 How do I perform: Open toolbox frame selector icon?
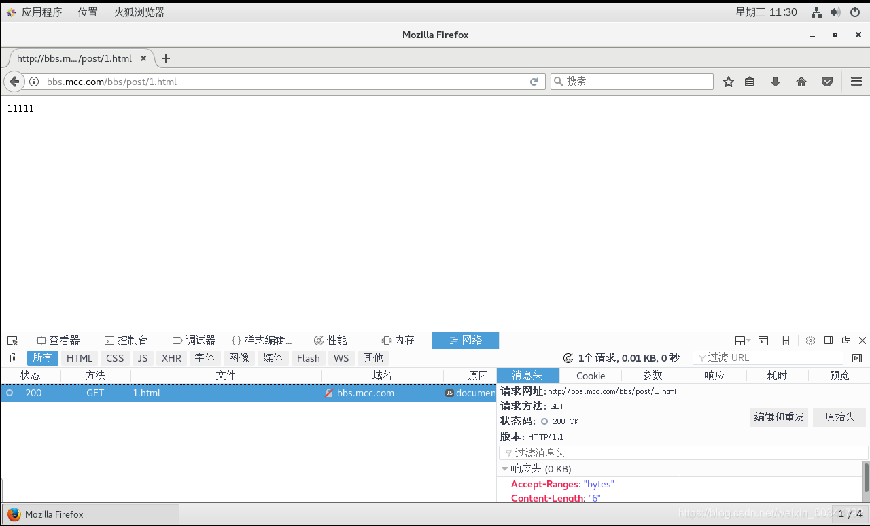742,340
